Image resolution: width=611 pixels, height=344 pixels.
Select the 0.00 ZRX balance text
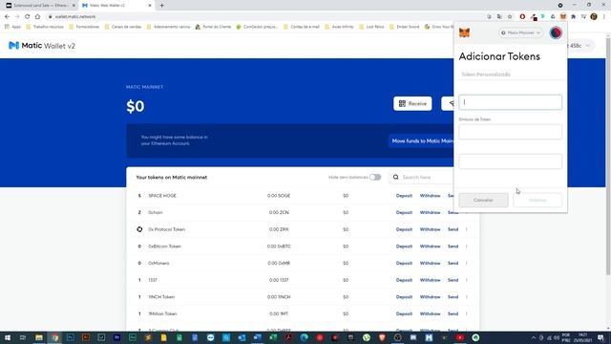[x=279, y=229]
